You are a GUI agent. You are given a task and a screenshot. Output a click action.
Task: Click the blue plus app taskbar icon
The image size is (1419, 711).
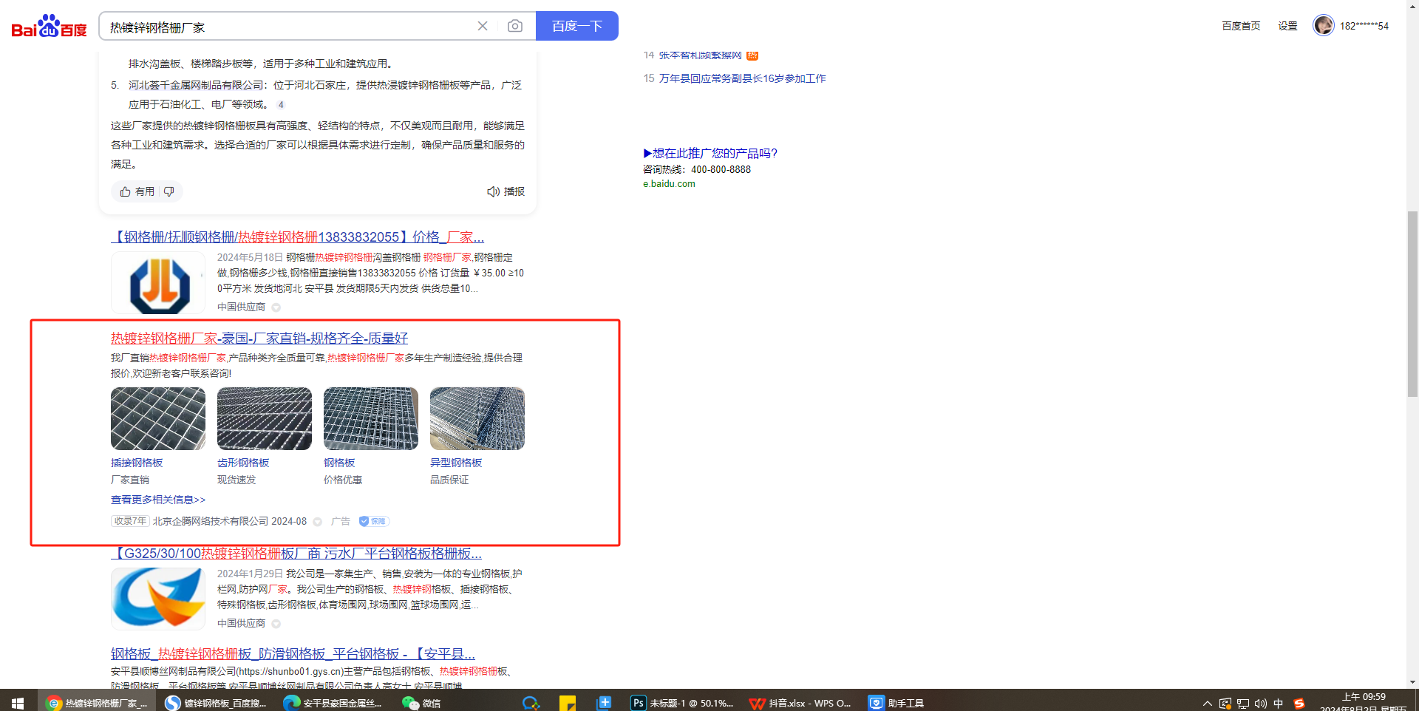click(605, 703)
